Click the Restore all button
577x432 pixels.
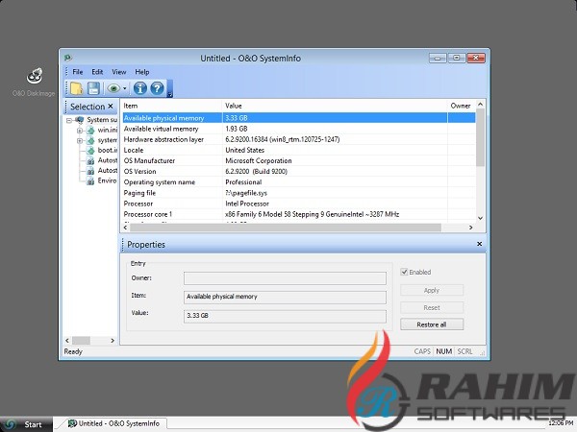coord(432,324)
